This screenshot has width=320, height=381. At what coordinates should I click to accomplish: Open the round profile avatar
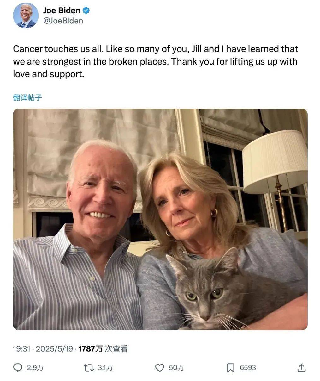[x=26, y=16]
